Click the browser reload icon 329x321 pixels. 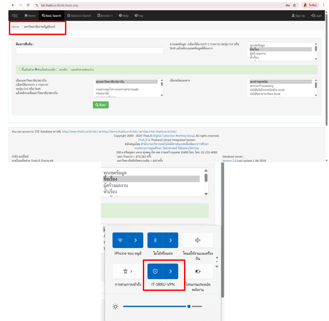[28, 5]
